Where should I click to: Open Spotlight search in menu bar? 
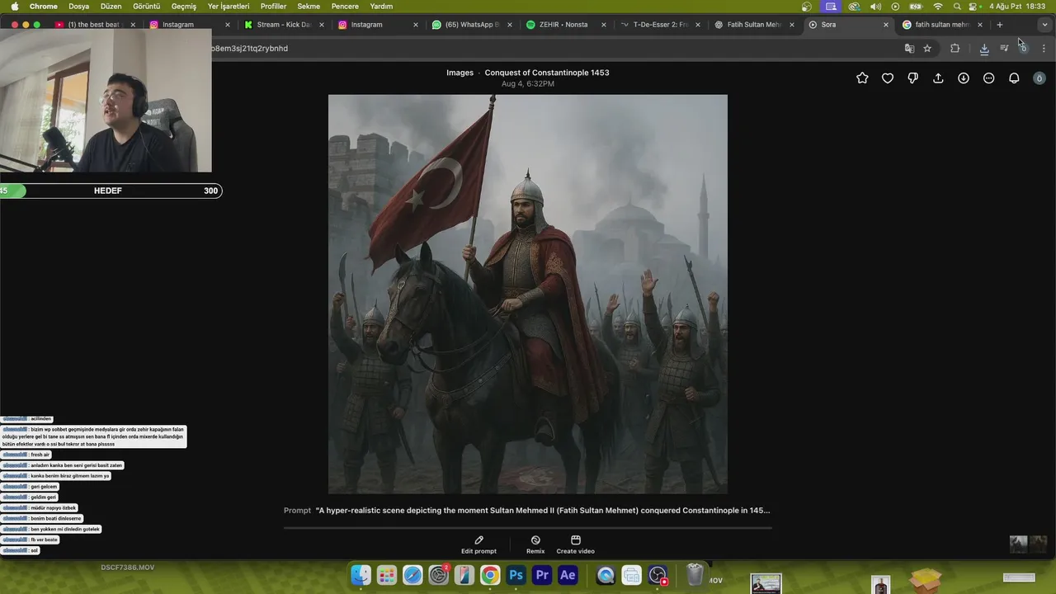coord(957,7)
